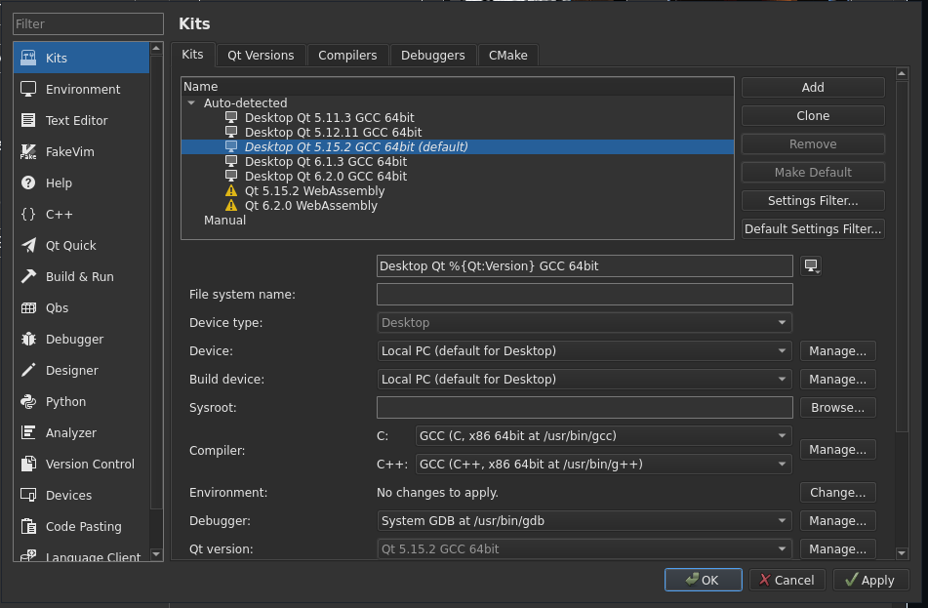Viewport: 928px width, 608px height.
Task: Click the Default Settings Filter button
Action: 812,228
